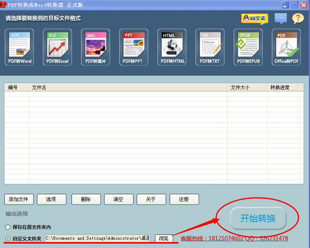Click the output folder path field
Image resolution: width=310 pixels, height=248 pixels.
coord(97,238)
